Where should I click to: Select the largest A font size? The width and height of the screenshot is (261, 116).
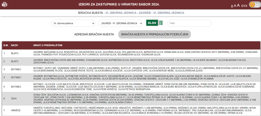click(238, 5)
